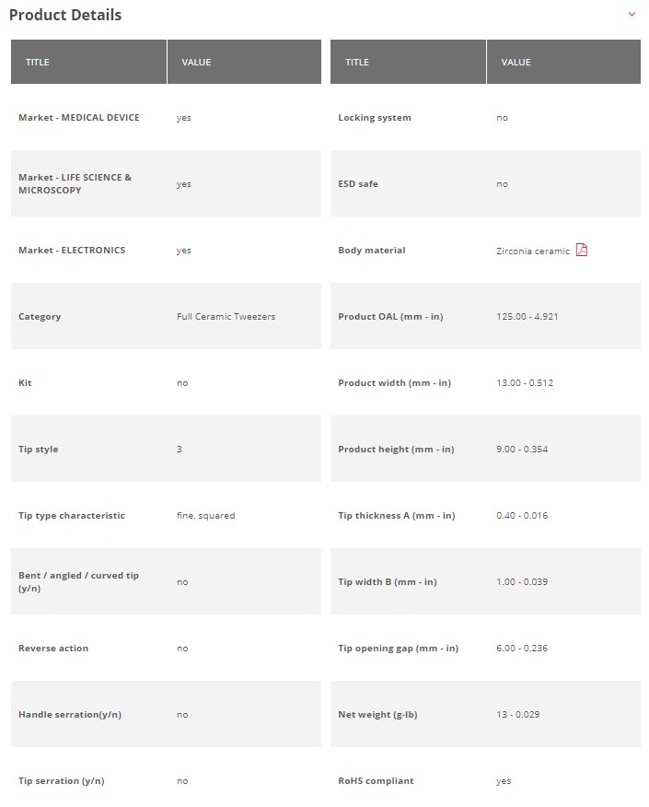This screenshot has width=649, height=807.
Task: Click the ESD safe label
Action: click(x=358, y=184)
